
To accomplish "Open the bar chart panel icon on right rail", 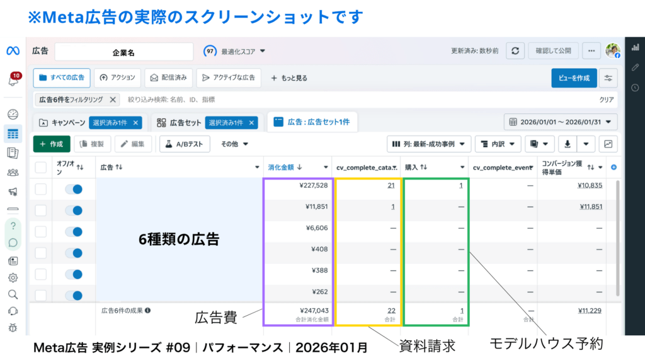I will click(635, 47).
